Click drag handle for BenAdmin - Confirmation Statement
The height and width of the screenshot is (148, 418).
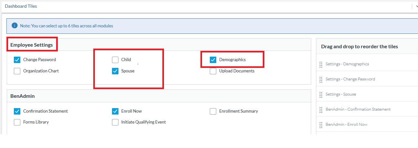pyautogui.click(x=321, y=110)
